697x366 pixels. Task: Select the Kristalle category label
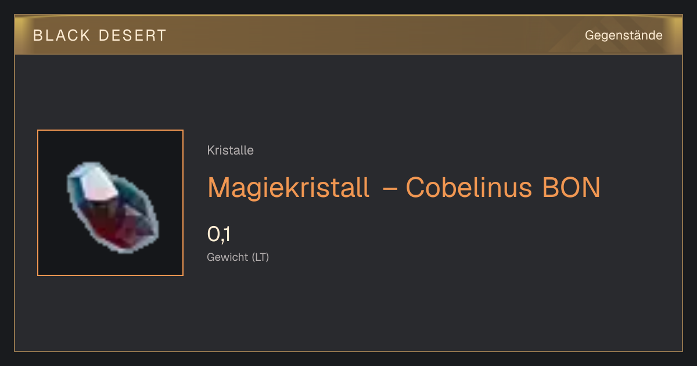pos(230,150)
